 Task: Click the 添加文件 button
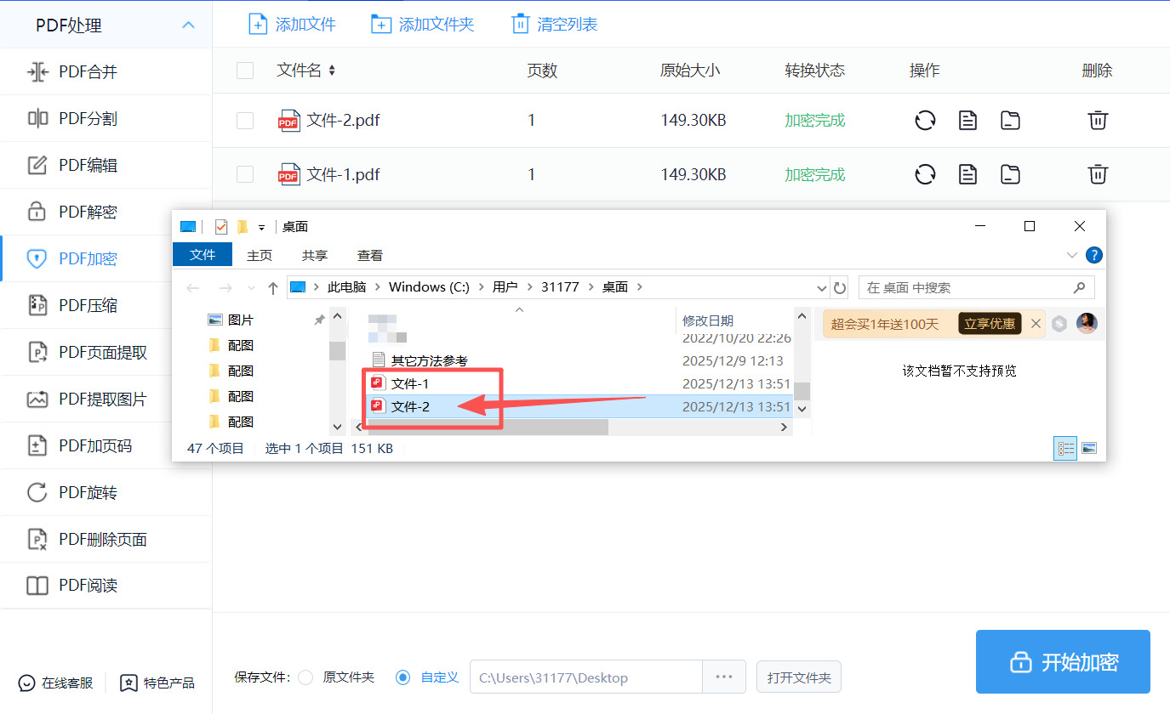point(292,24)
